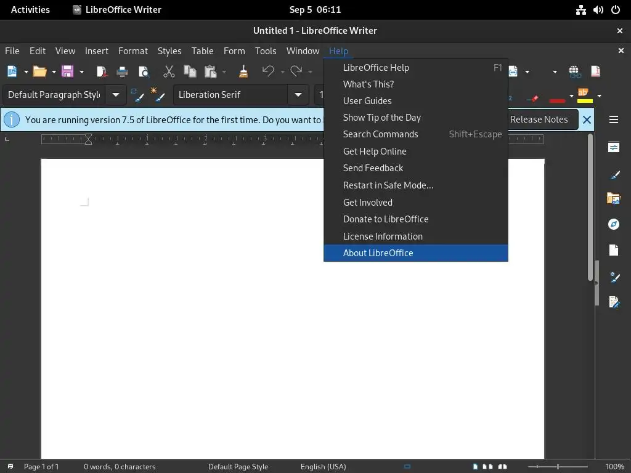The width and height of the screenshot is (631, 473).
Task: Open the Font Name dropdown arrow
Action: 298,95
